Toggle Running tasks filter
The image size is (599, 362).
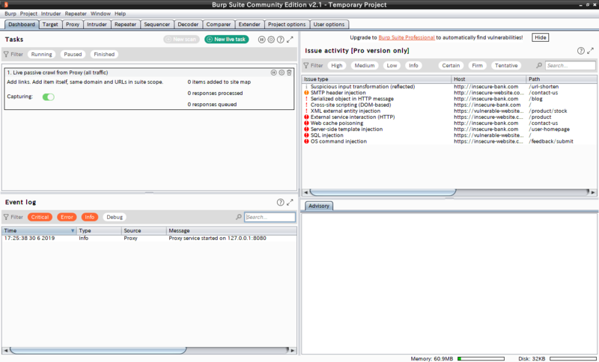[x=42, y=54]
